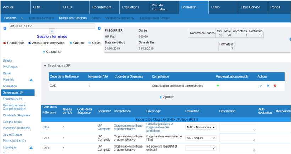Image resolution: width=291 pixels, height=154 pixels.
Task: Click the edit pencil icon for CAD row
Action: point(261,86)
